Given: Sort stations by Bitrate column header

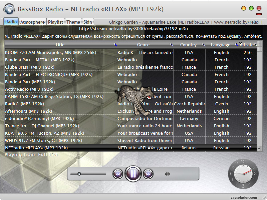Looking at the screenshot, I should pyautogui.click(x=246, y=45).
